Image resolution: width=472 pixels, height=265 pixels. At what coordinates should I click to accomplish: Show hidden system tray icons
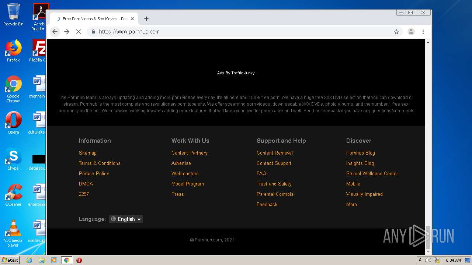(x=420, y=260)
